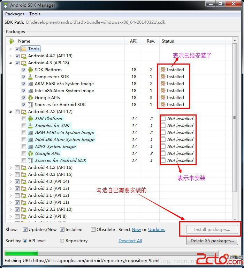This screenshot has height=268, width=244.
Task: Click the MIPS System Image icon
Action: (30, 147)
